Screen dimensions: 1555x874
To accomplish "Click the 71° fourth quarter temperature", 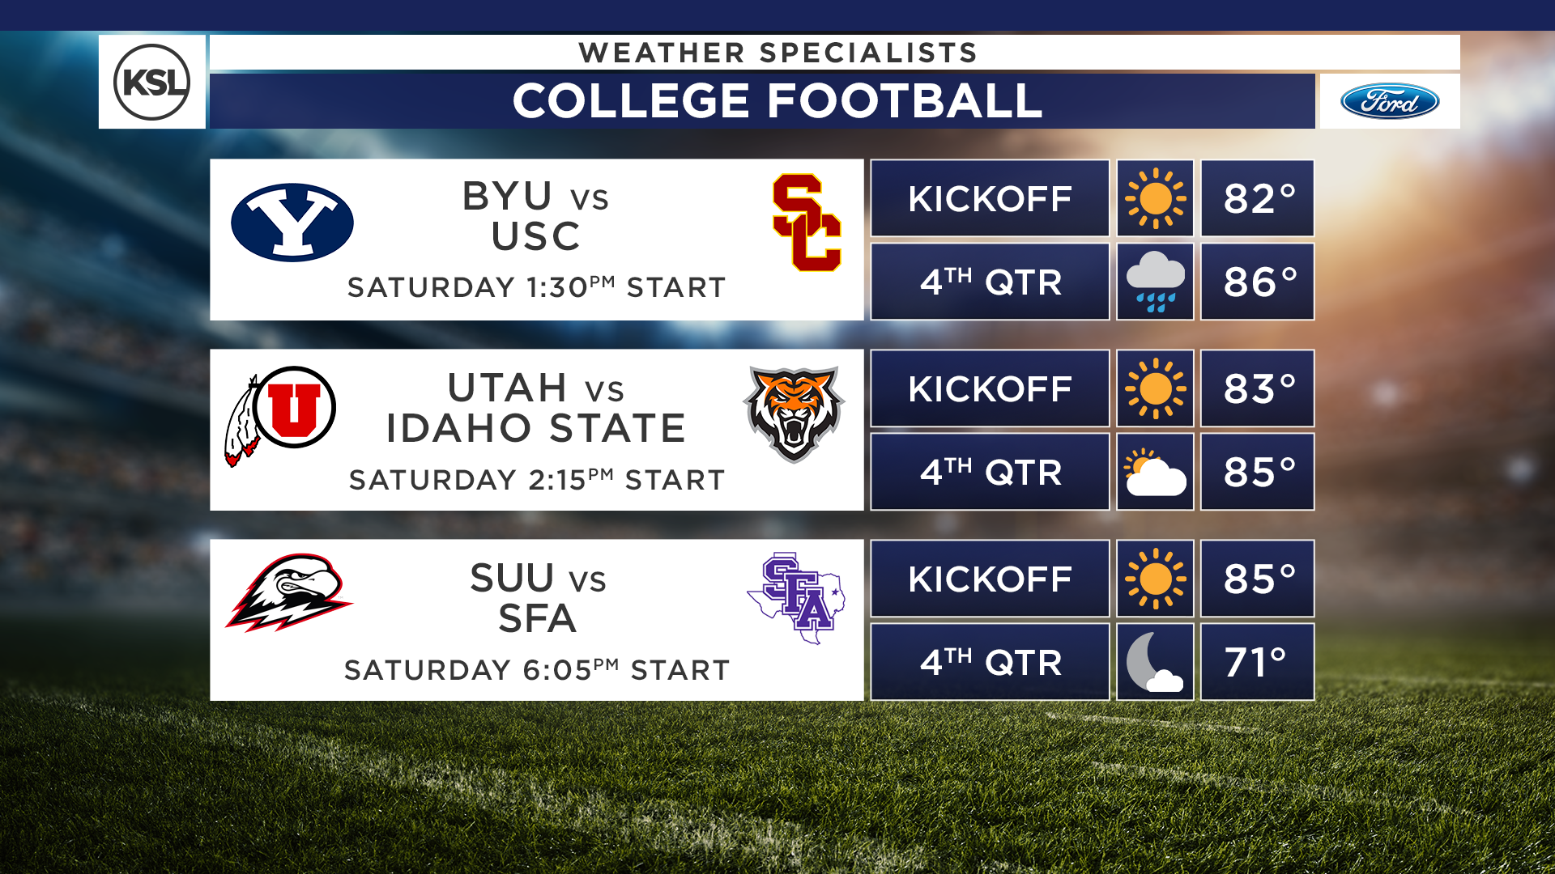I will click(1257, 662).
